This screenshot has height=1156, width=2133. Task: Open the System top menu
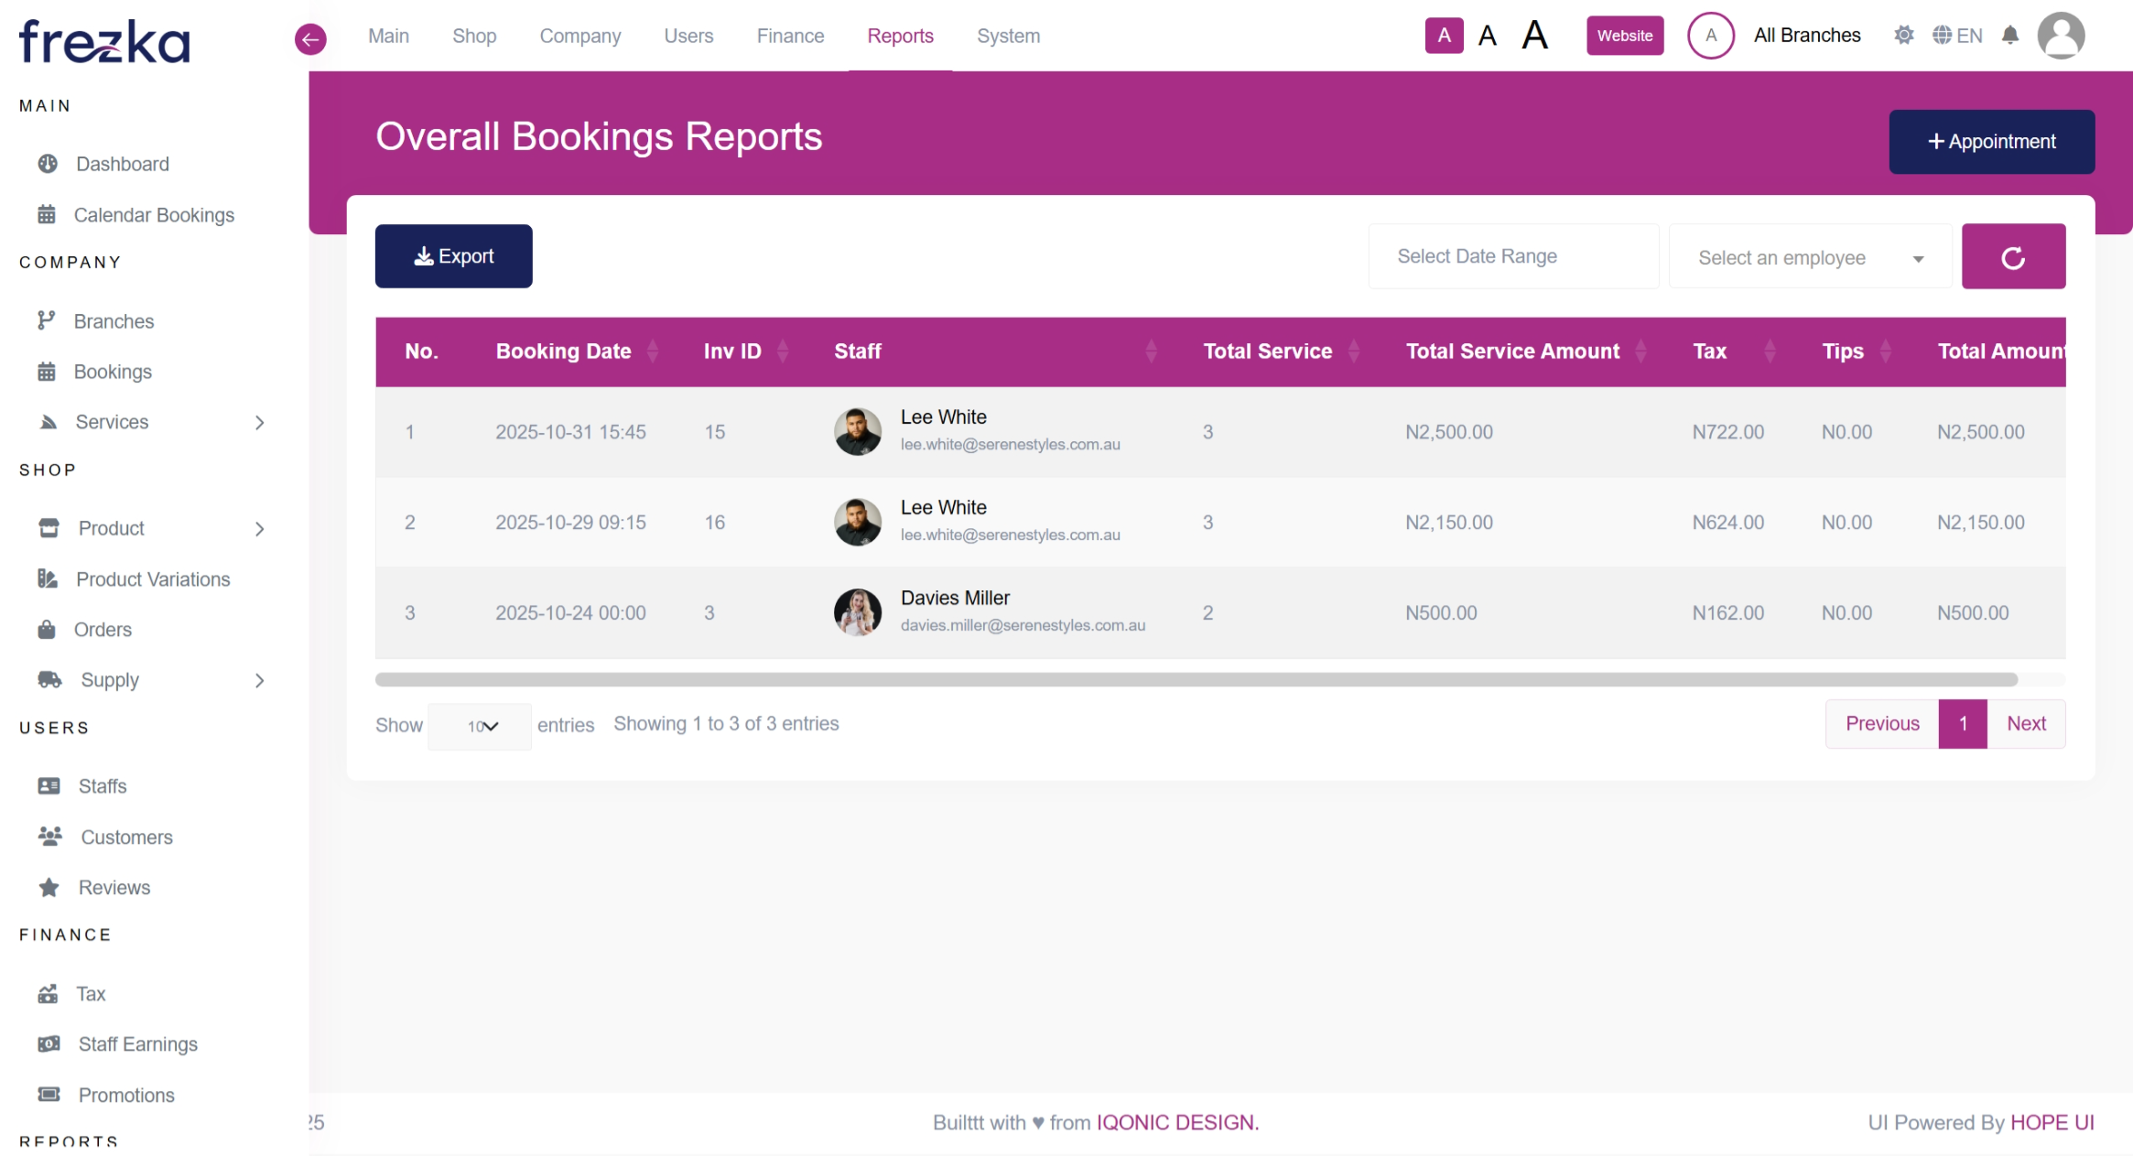[1007, 36]
